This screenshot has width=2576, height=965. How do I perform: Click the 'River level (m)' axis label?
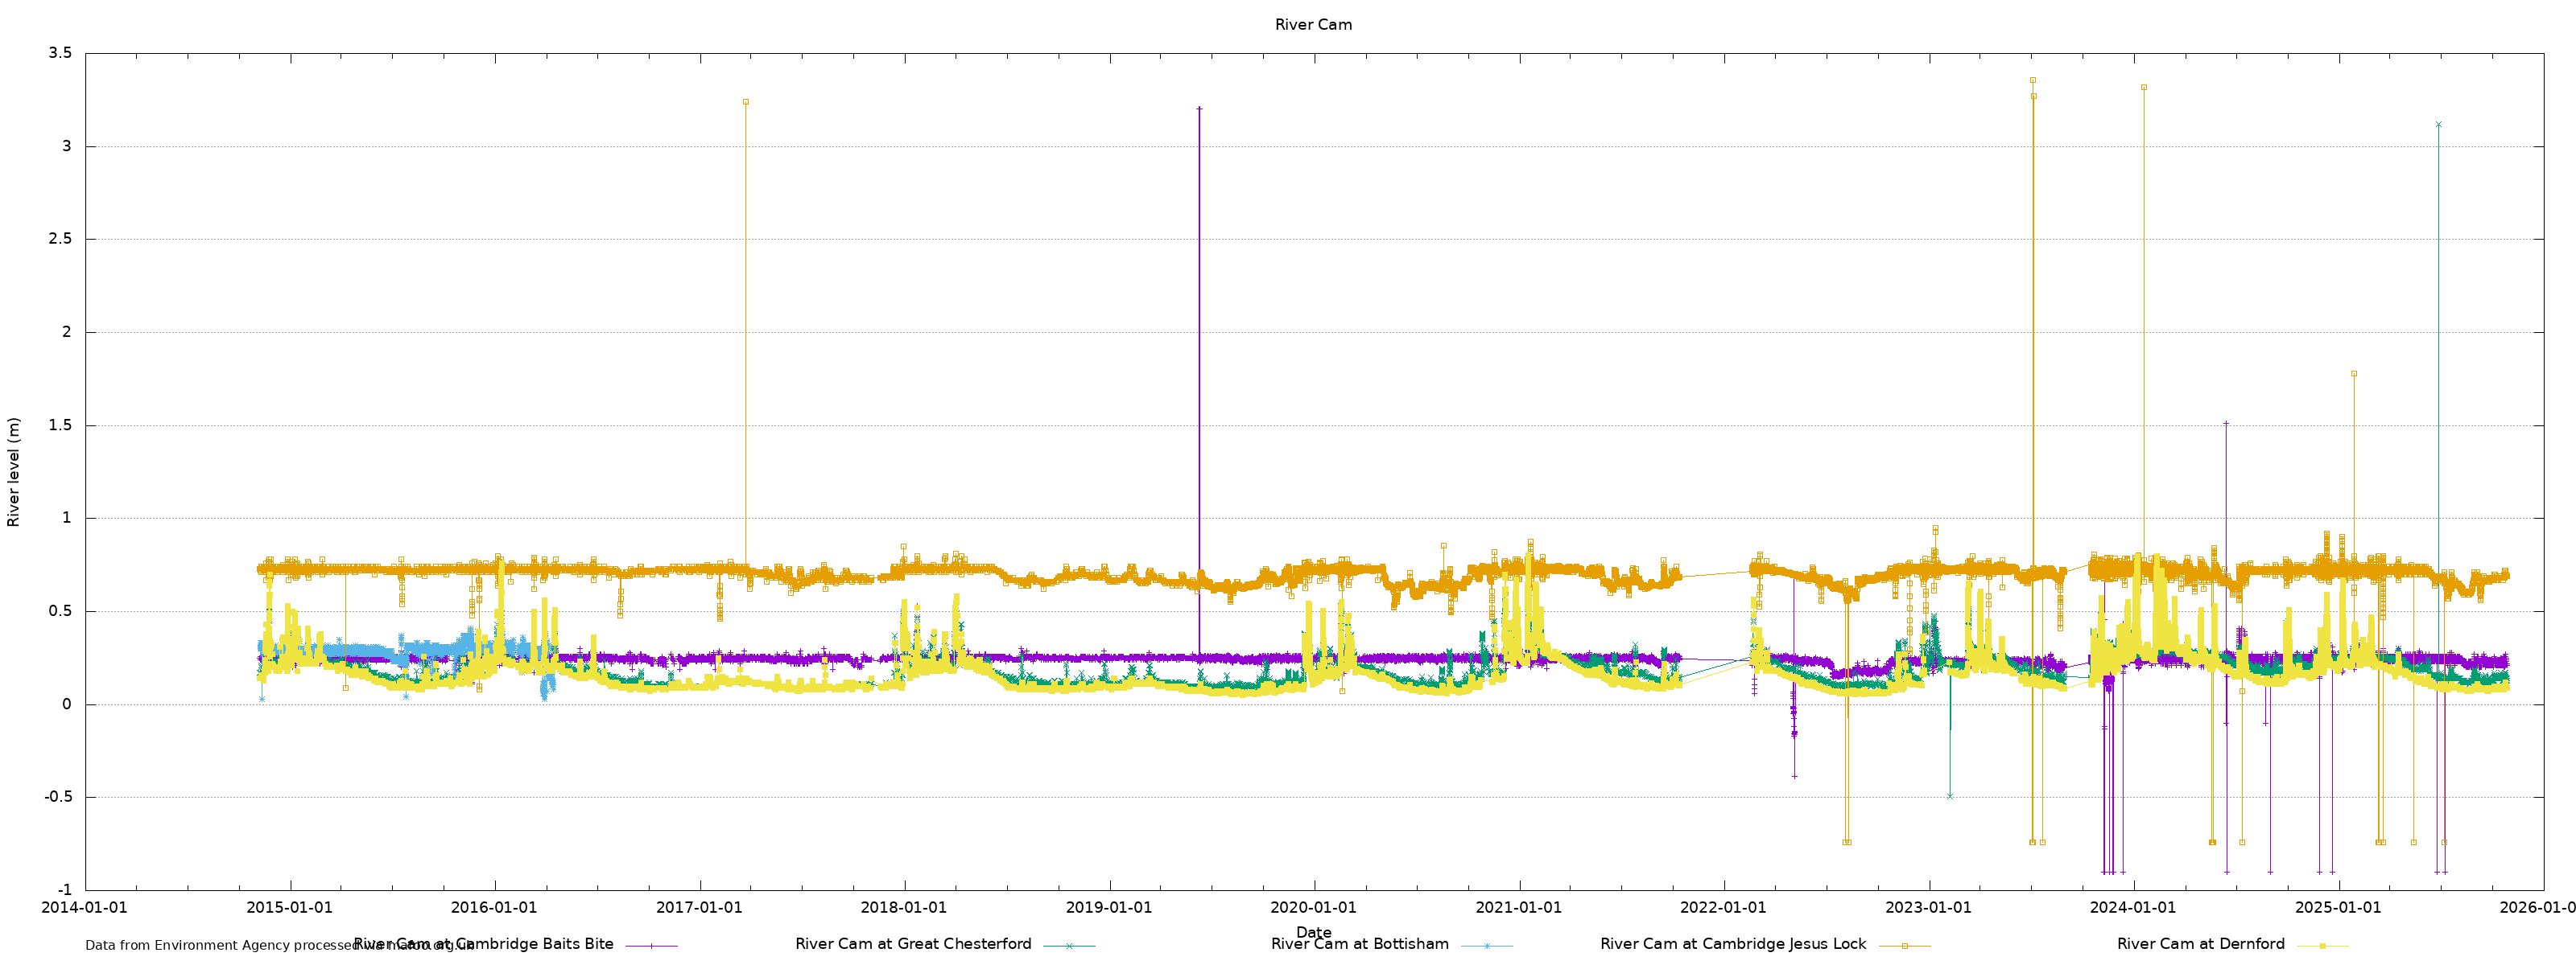(14, 473)
